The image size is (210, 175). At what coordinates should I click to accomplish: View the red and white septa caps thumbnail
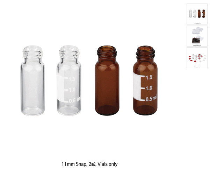(197, 58)
